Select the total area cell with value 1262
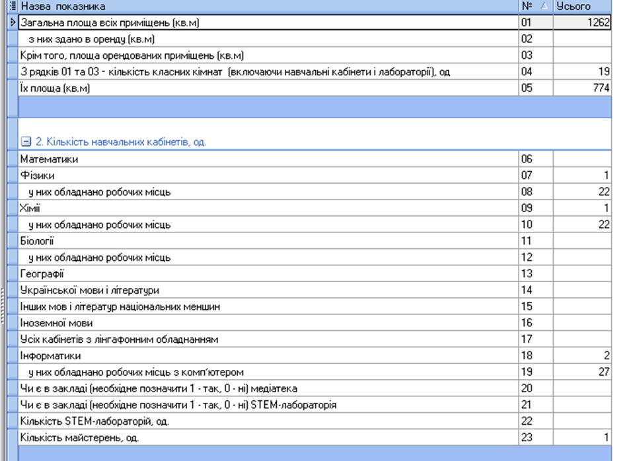Image resolution: width=629 pixels, height=461 pixels. [582, 22]
